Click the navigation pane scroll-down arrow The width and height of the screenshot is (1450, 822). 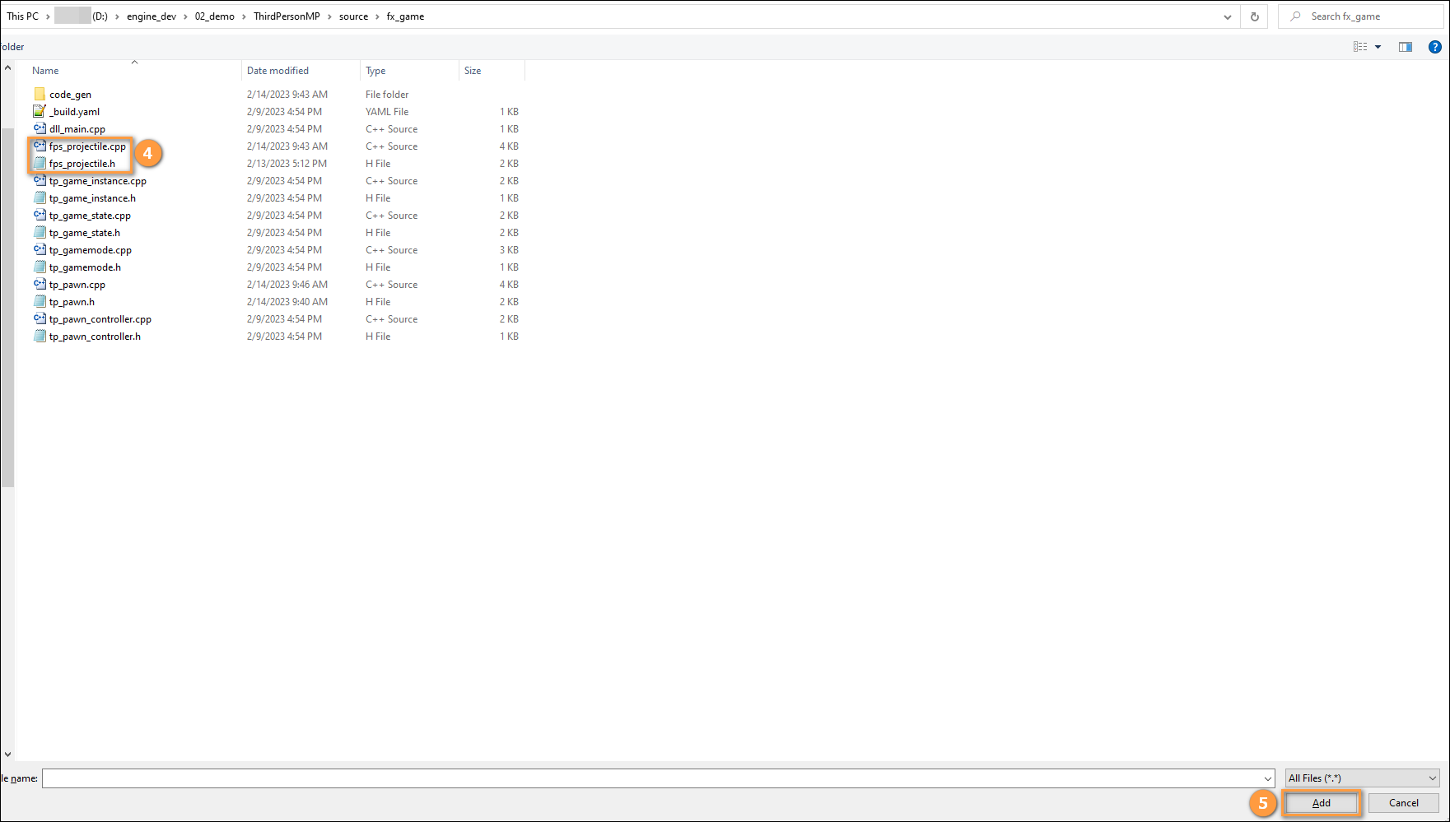pos(7,754)
